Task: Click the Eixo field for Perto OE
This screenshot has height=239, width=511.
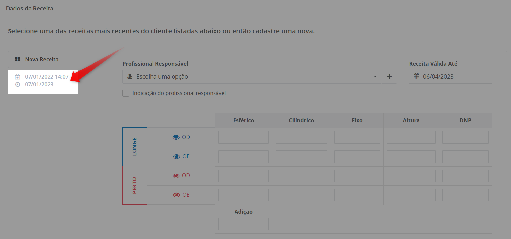Action: click(357, 195)
